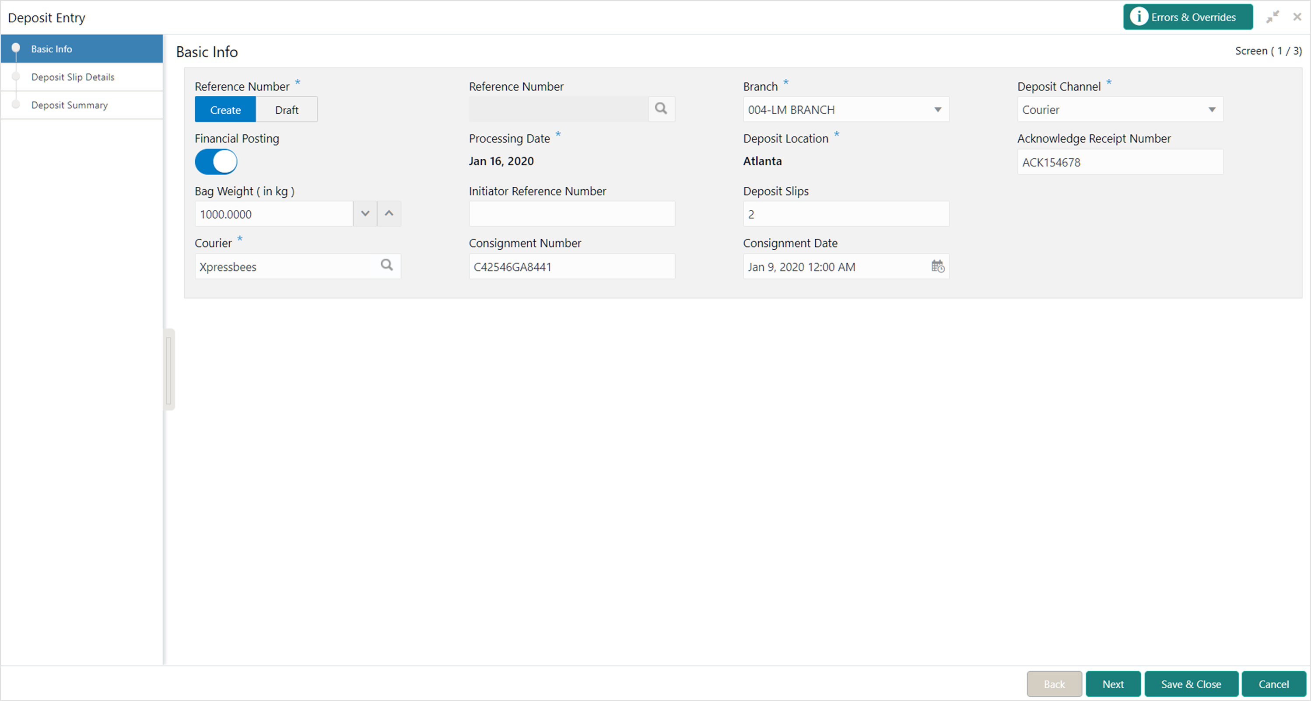Viewport: 1311px width, 701px height.
Task: Go to the Deposit Slip Details step
Action: pos(73,77)
